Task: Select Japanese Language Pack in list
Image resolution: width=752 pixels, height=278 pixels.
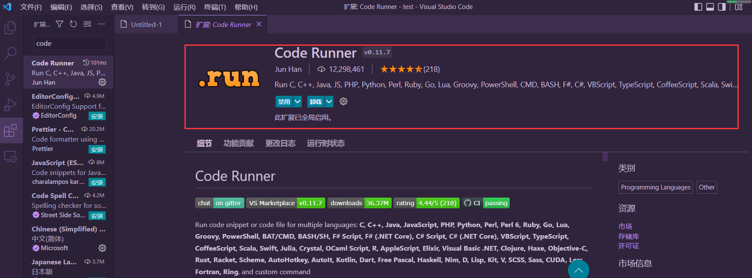Action: click(68, 267)
